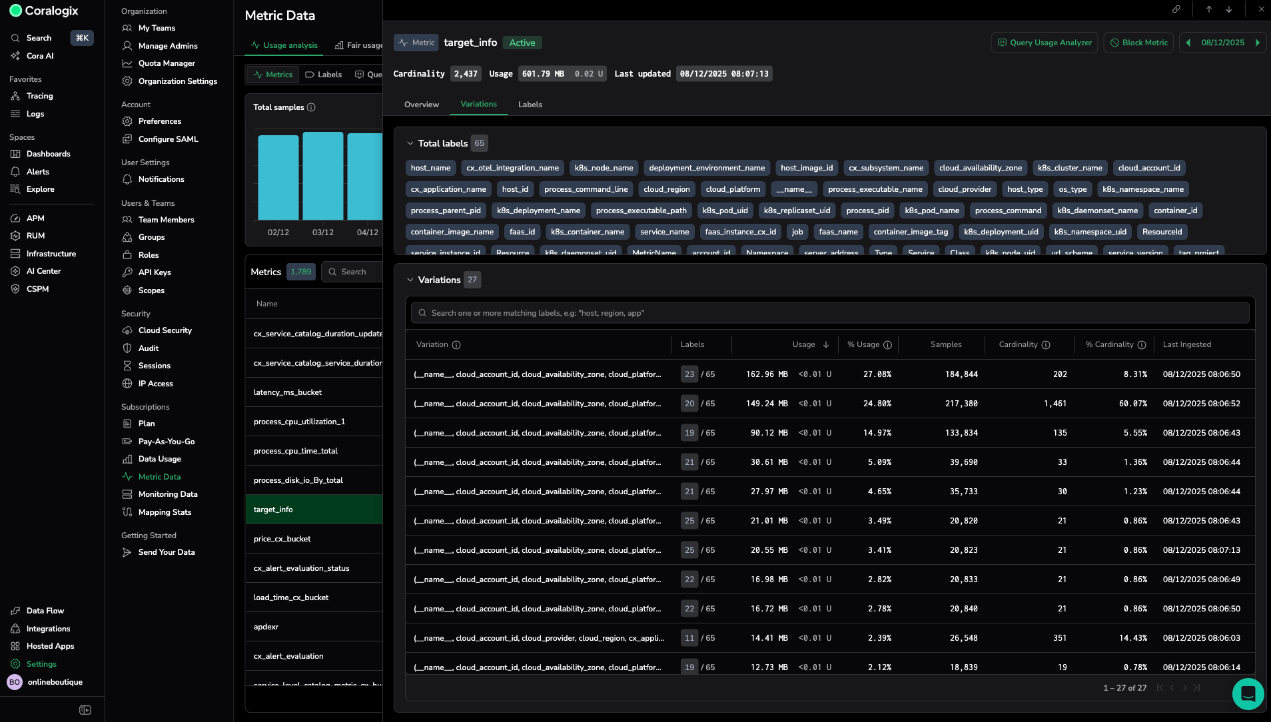Collapse the Variations section
The height and width of the screenshot is (722, 1271).
pyautogui.click(x=410, y=280)
